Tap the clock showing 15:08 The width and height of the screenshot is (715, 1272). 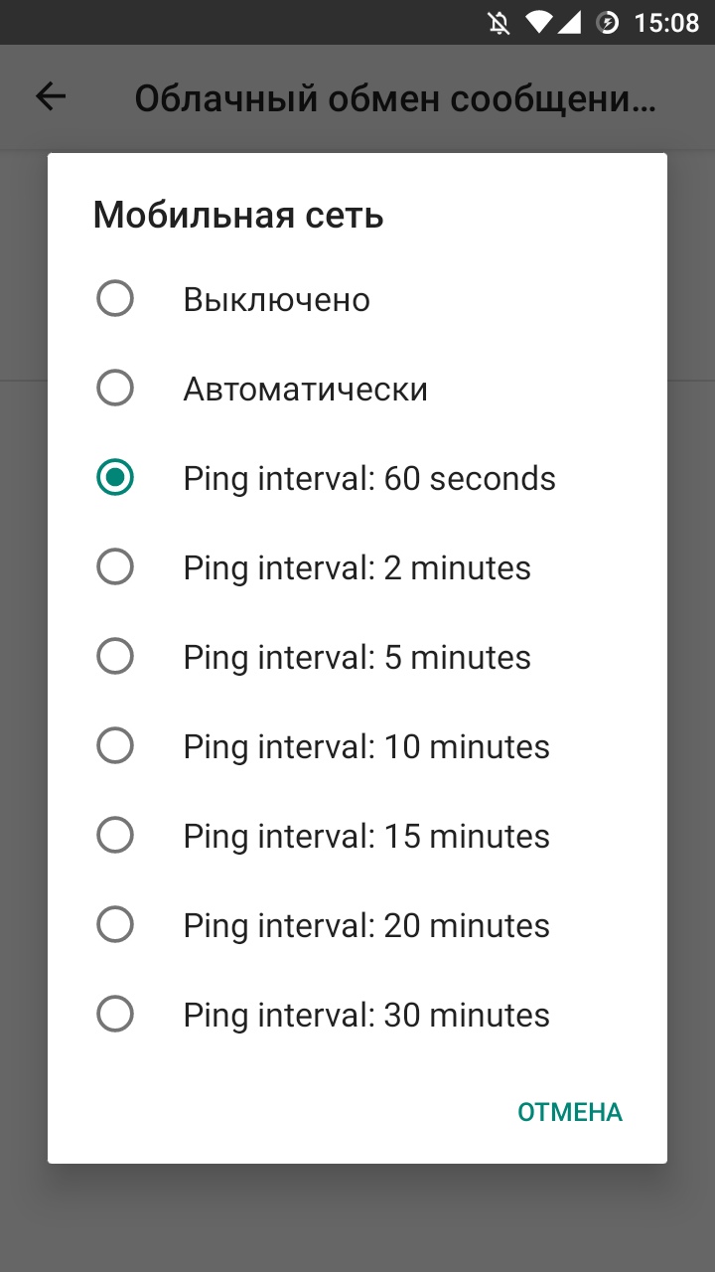point(667,22)
